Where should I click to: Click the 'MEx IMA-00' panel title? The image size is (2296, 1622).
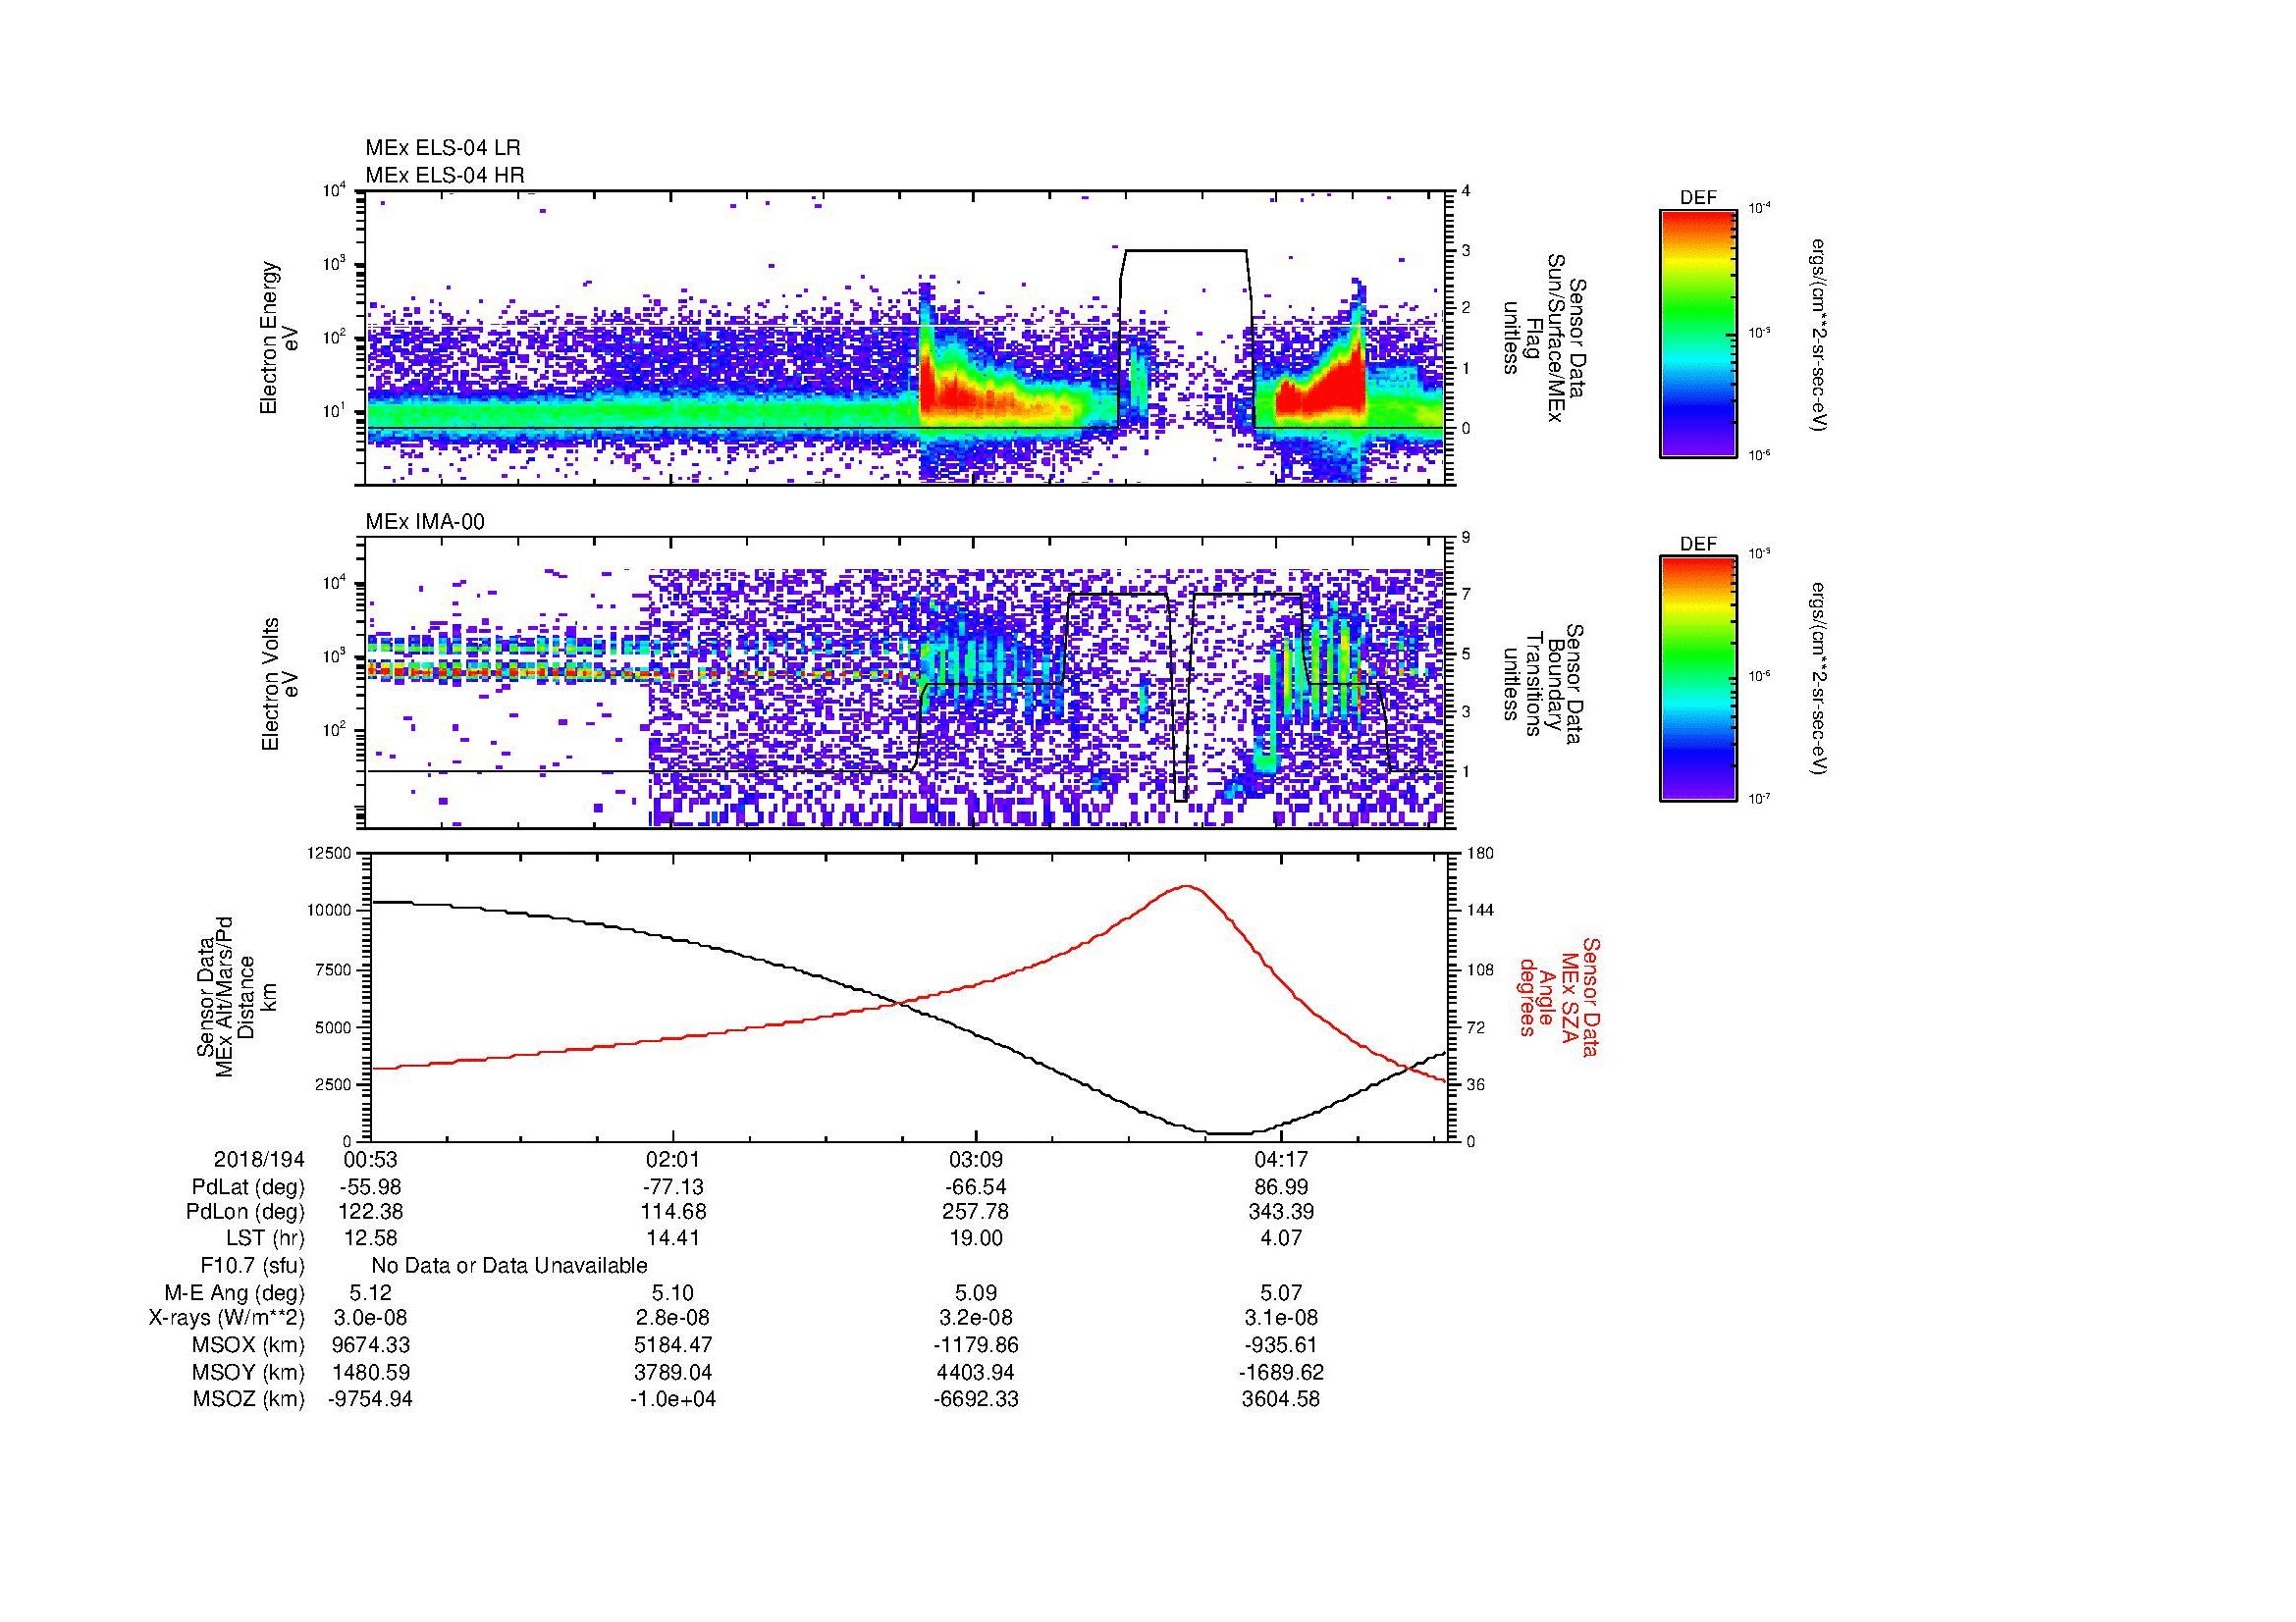[x=425, y=522]
